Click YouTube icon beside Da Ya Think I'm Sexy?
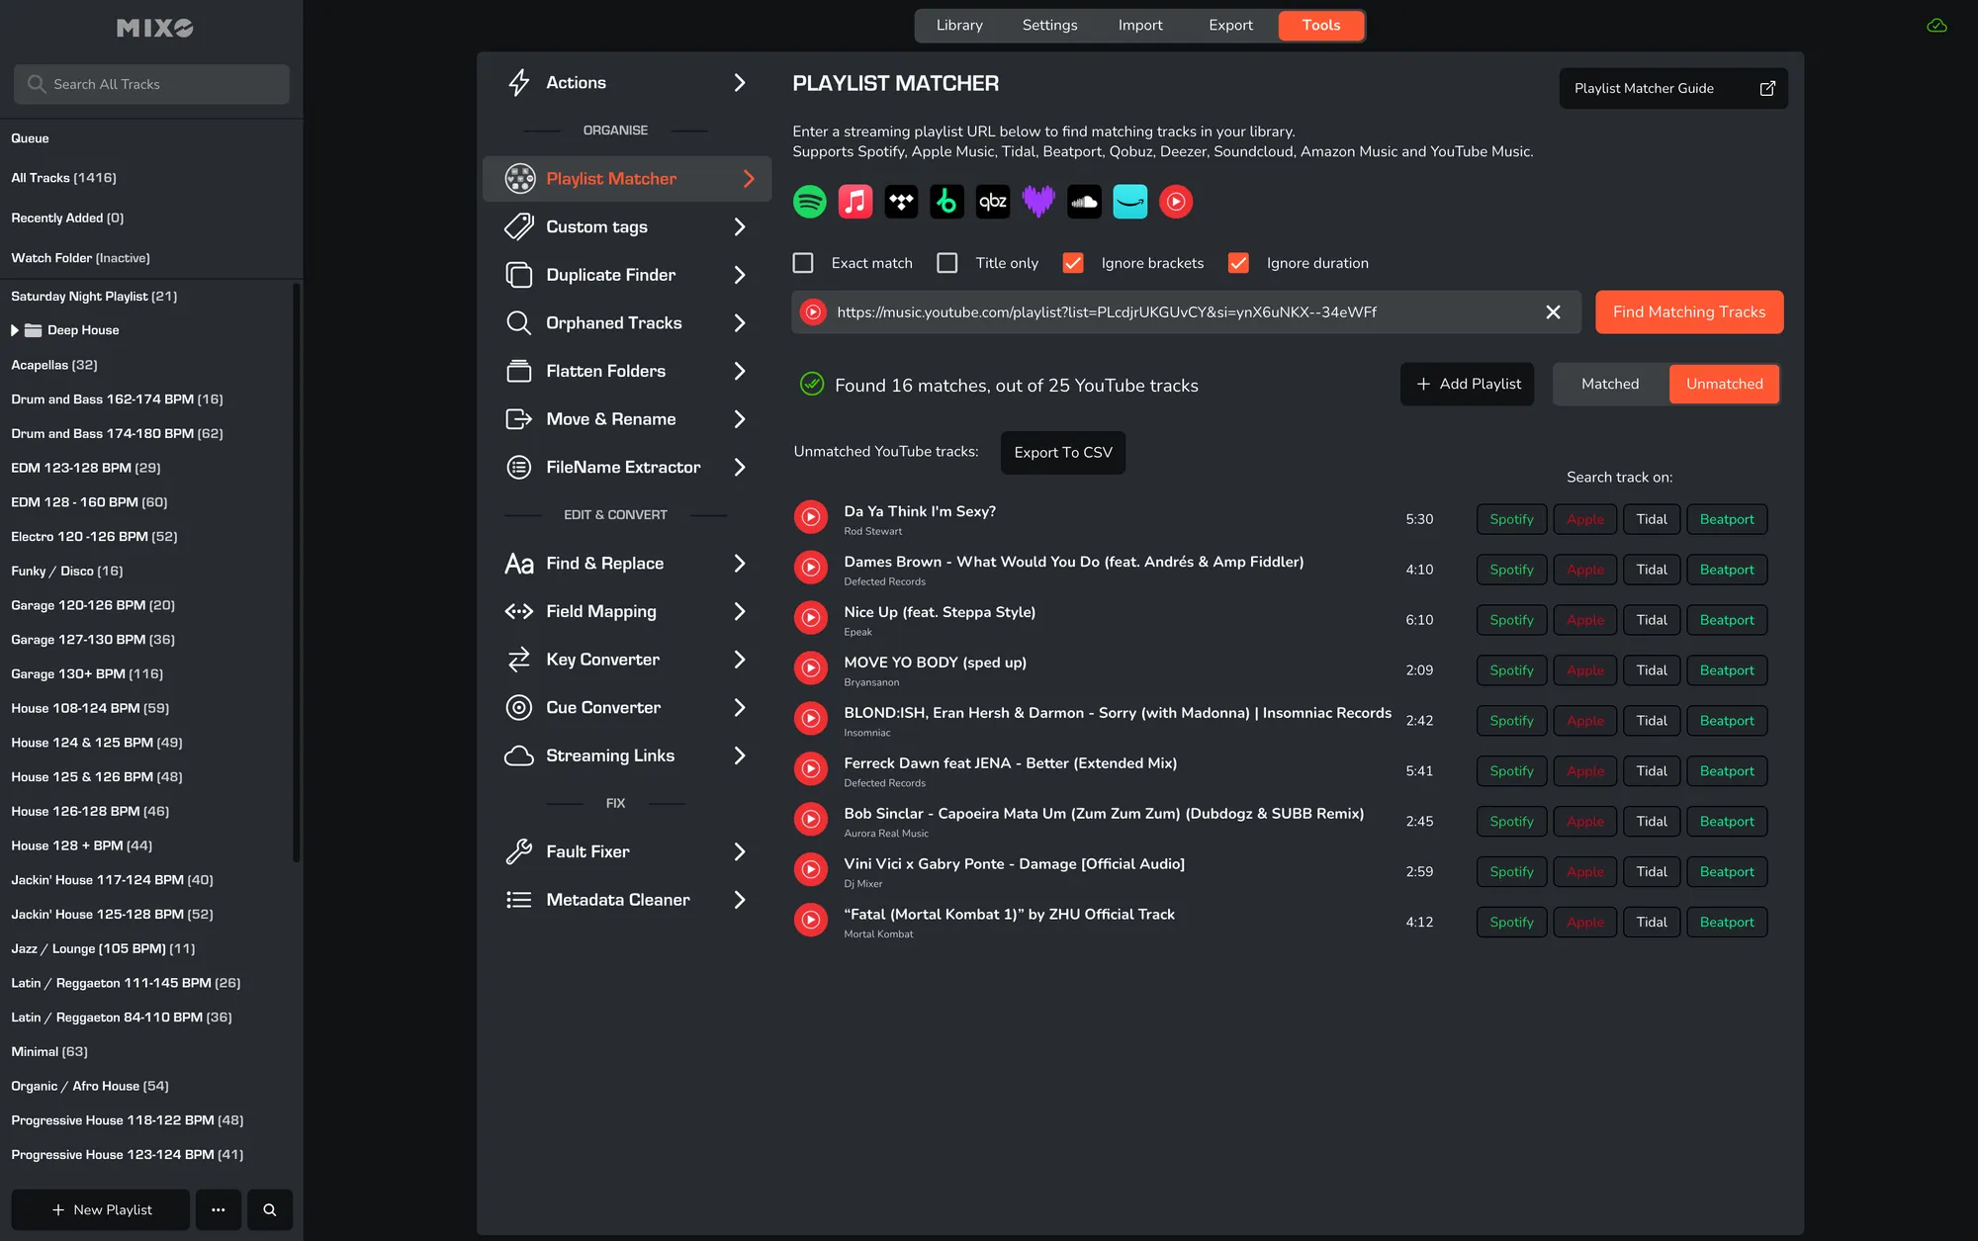Viewport: 1978px width, 1241px height. pos(811,517)
